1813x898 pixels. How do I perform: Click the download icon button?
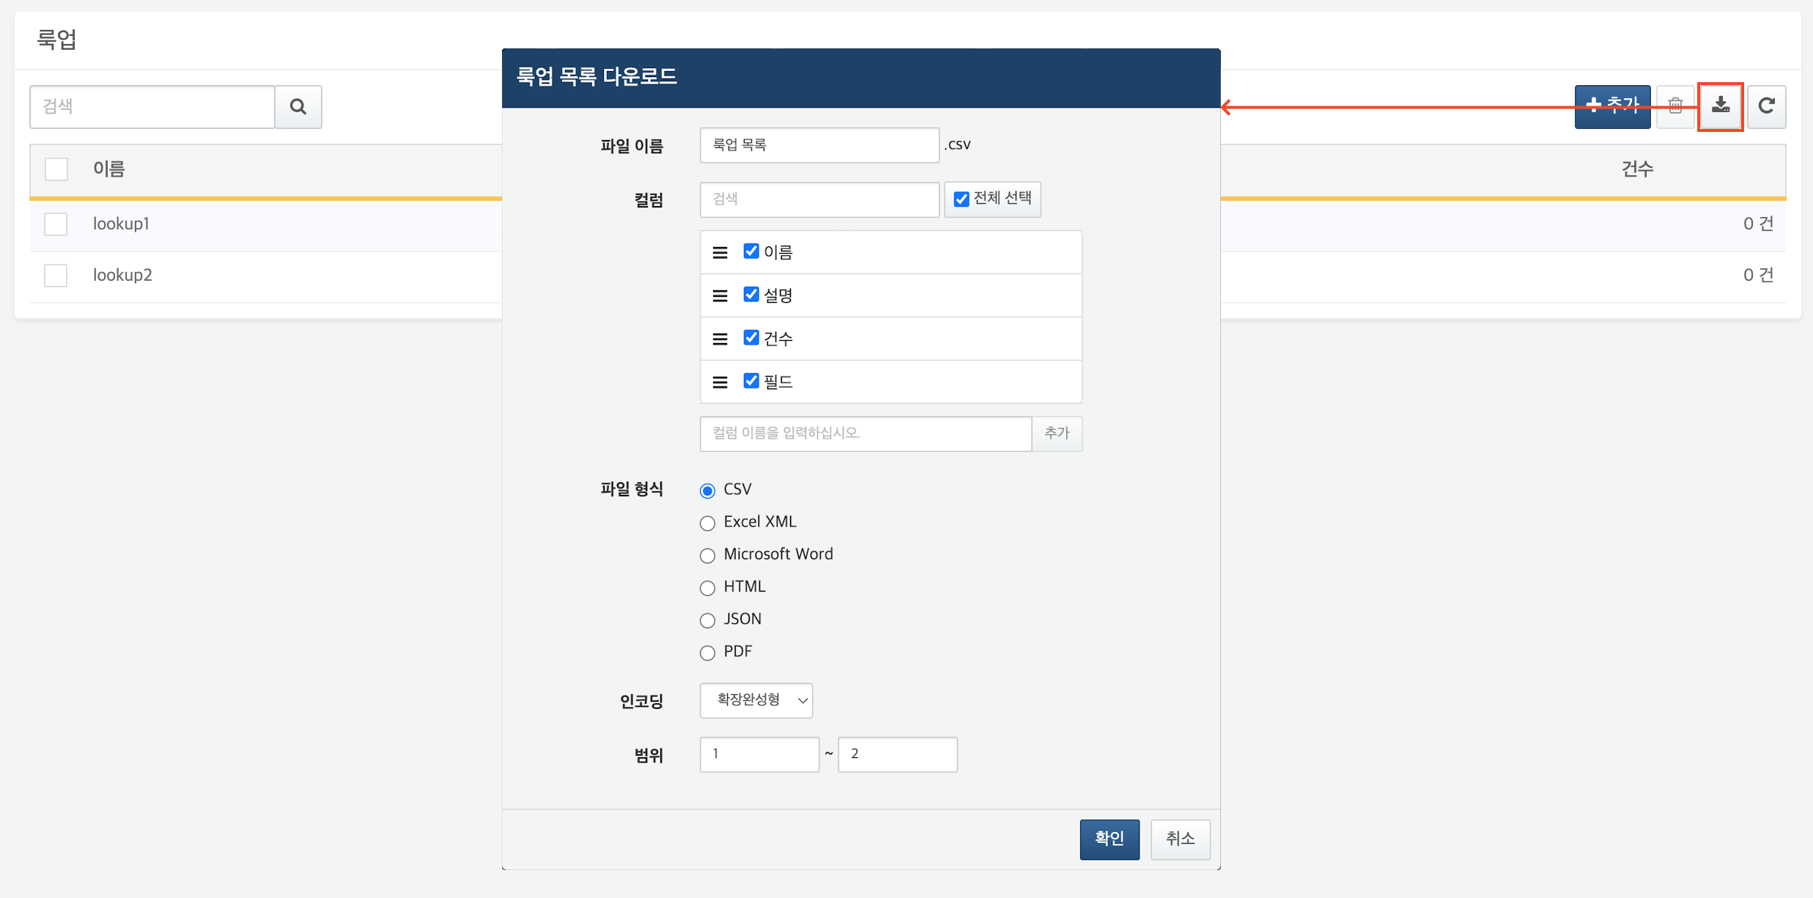point(1721,106)
